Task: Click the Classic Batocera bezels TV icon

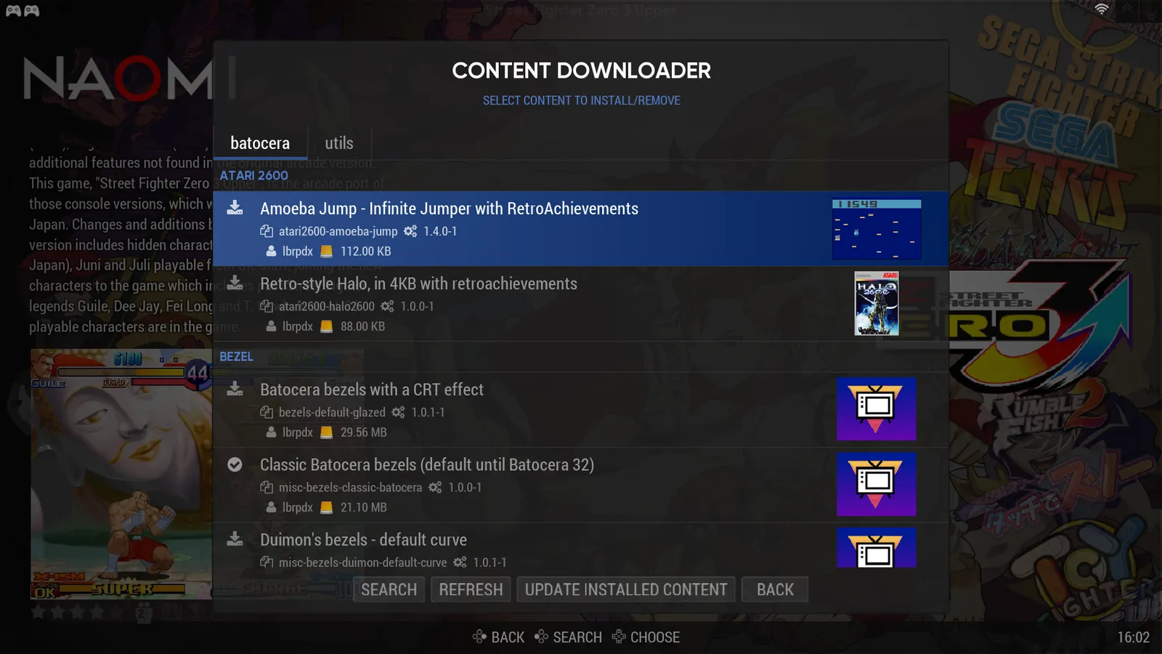Action: (x=876, y=484)
